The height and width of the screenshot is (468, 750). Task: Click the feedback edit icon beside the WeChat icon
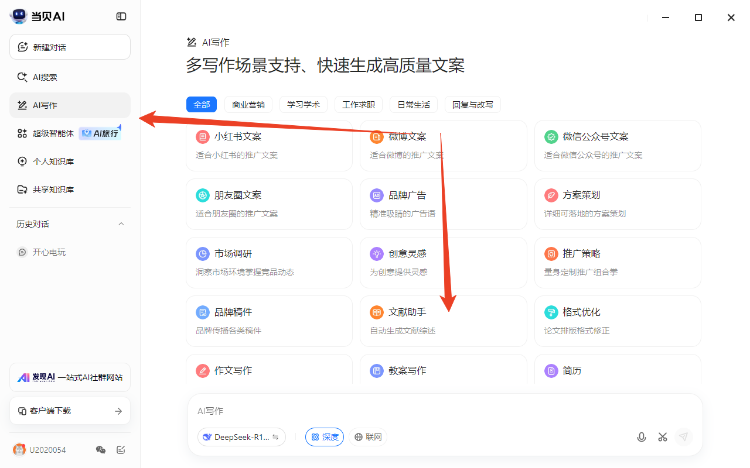pyautogui.click(x=121, y=450)
